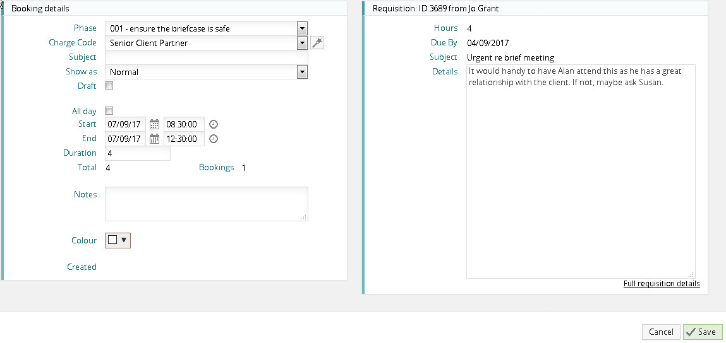Open the Start date calendar picker
The width and height of the screenshot is (726, 343).
[155, 124]
